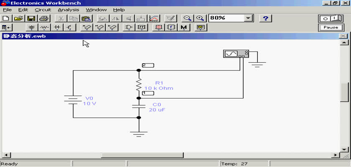Select the oscilloscope instrument on canvas
The width and height of the screenshot is (351, 167).
(x=236, y=54)
